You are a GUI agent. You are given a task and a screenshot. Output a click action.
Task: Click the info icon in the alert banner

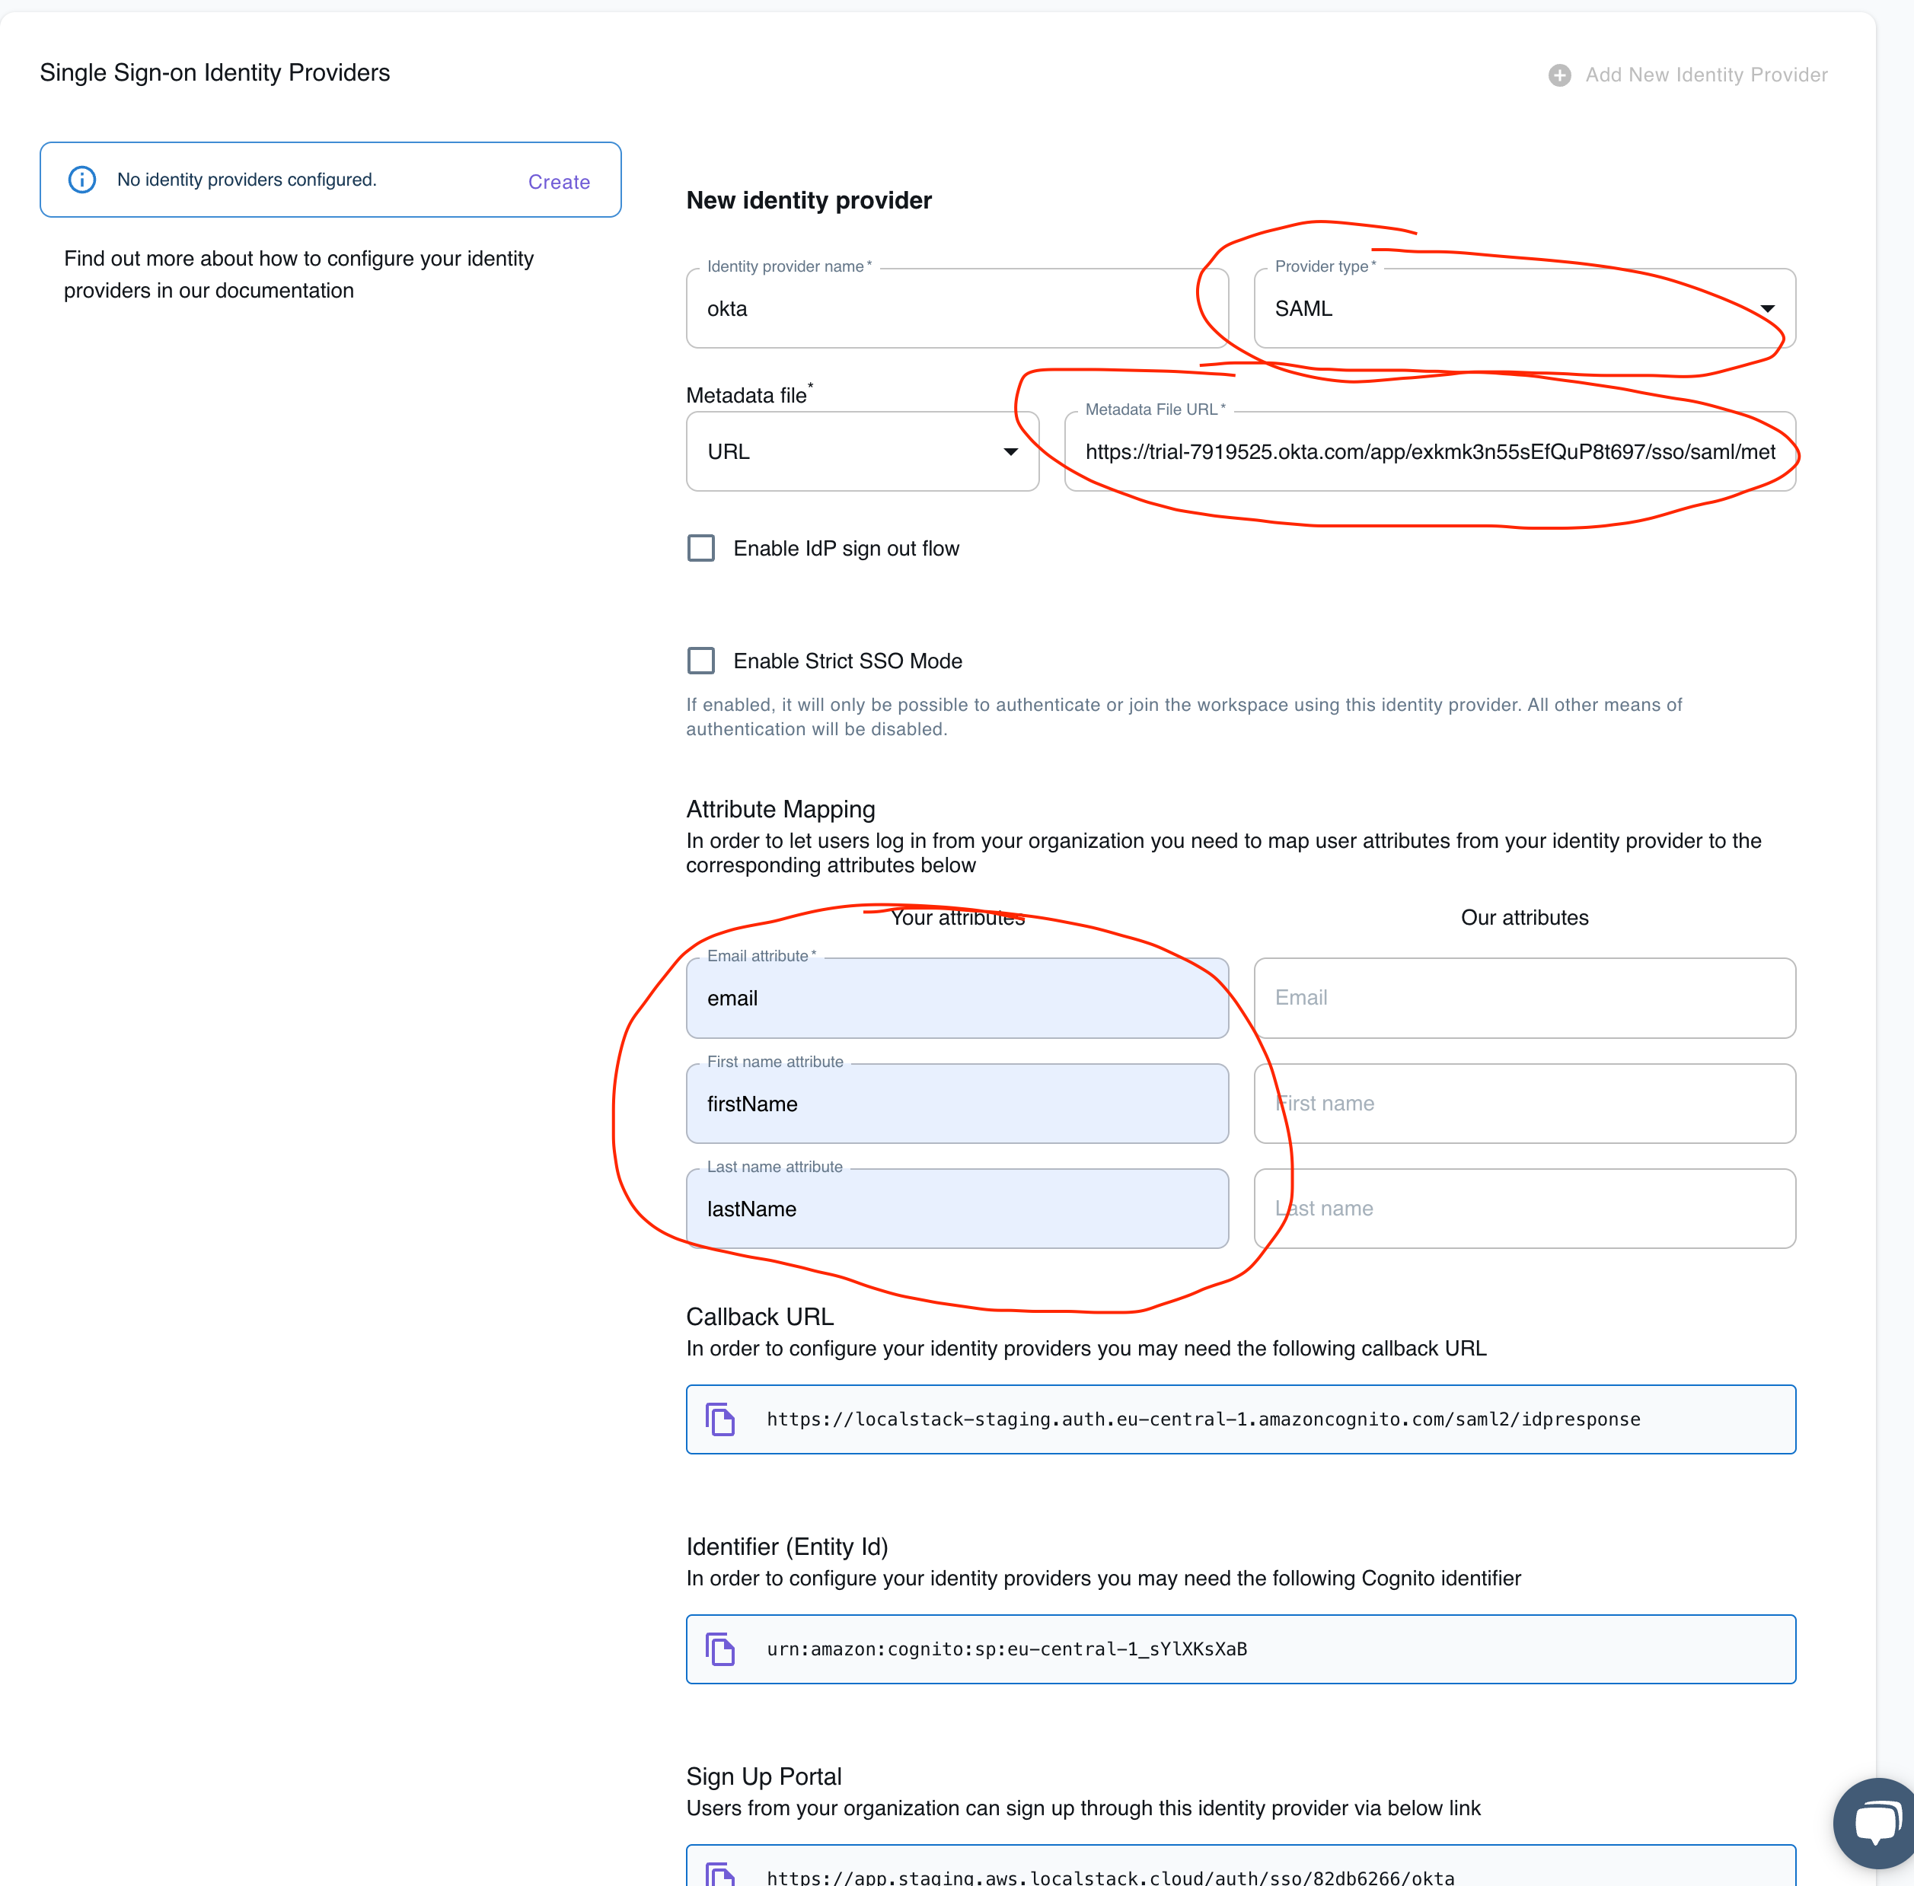tap(82, 180)
